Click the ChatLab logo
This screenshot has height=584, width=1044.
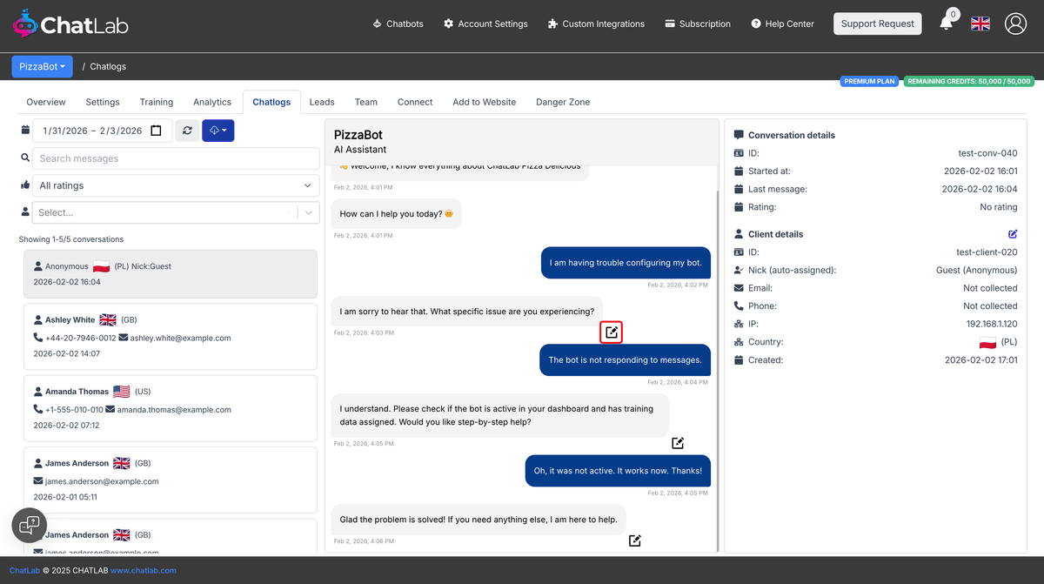click(x=70, y=24)
